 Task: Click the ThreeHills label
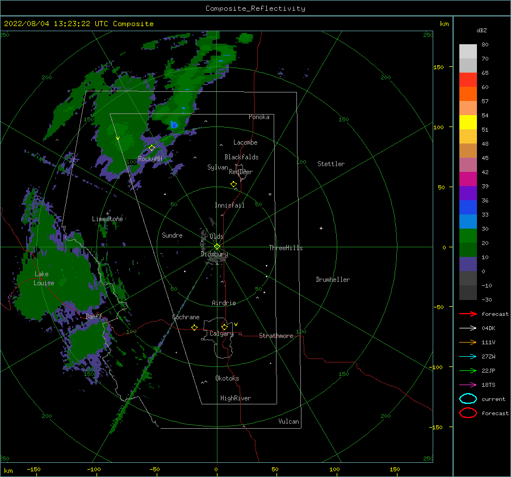(x=286, y=248)
